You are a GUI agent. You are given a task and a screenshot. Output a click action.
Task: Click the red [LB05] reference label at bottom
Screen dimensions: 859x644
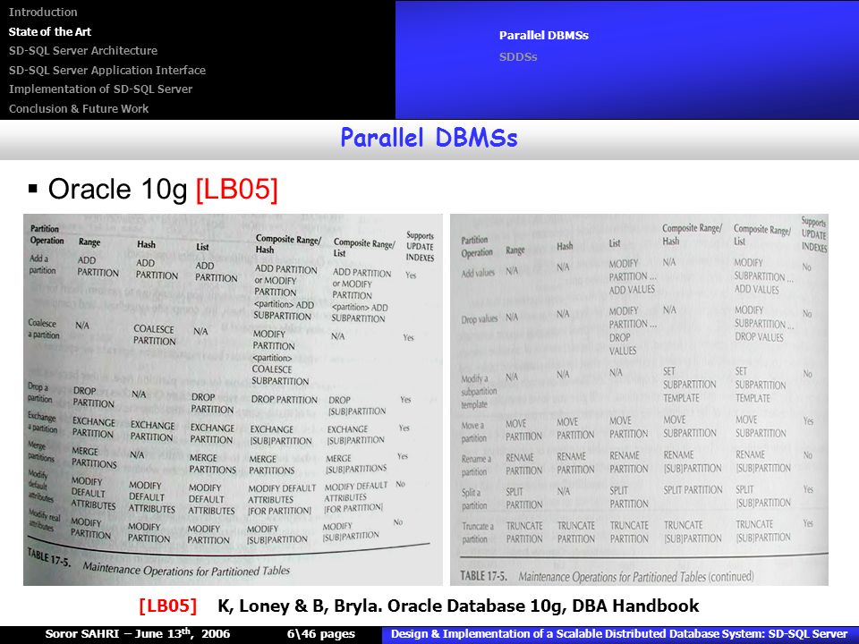point(167,606)
